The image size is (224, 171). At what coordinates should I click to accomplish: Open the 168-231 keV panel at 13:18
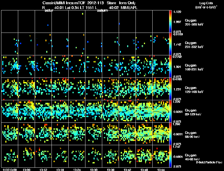(60, 66)
